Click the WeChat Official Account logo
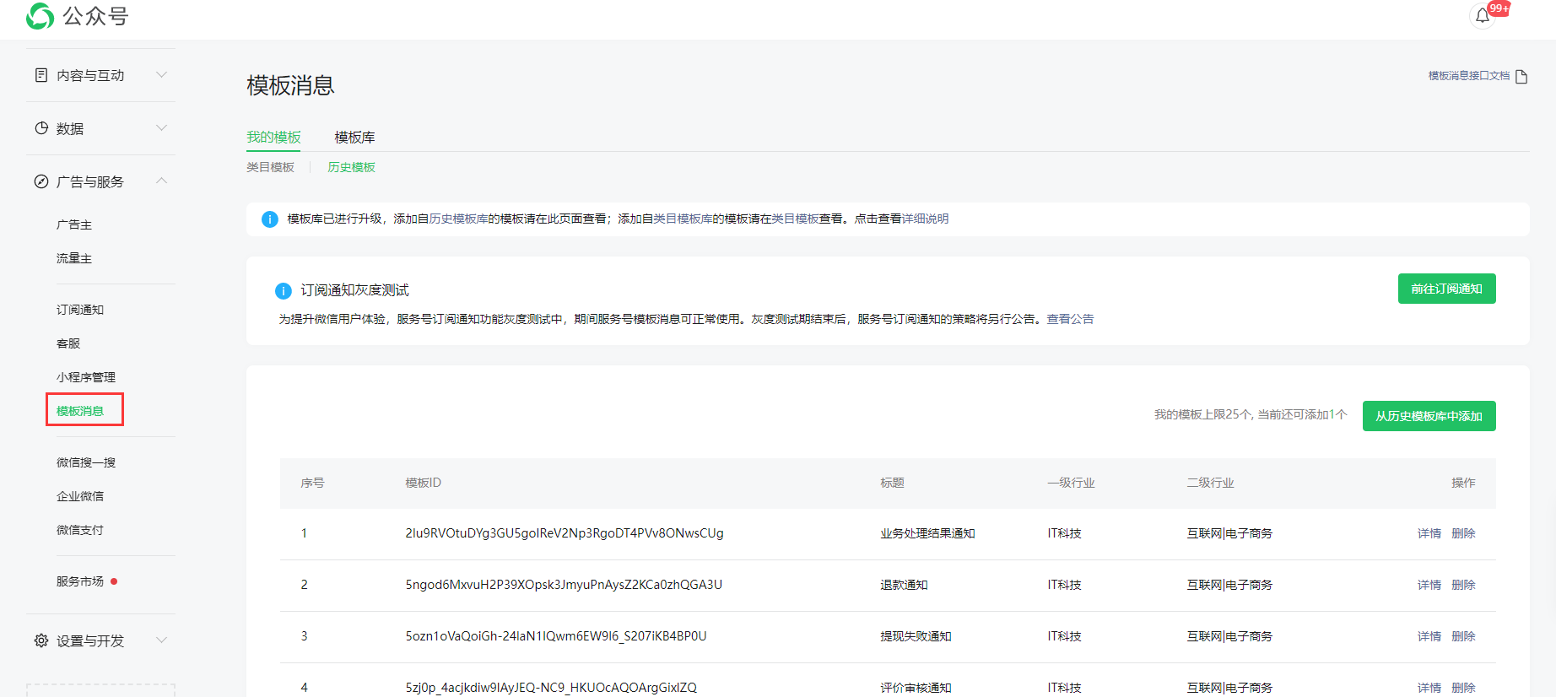Screen dimensions: 1556x697 point(40,16)
